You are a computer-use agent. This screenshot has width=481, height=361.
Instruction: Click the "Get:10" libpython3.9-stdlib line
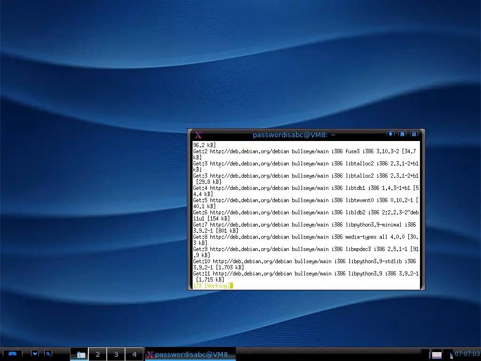pos(304,261)
